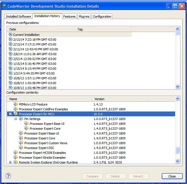Click up arrow of previous configurations scrollbar

(x=177, y=29)
